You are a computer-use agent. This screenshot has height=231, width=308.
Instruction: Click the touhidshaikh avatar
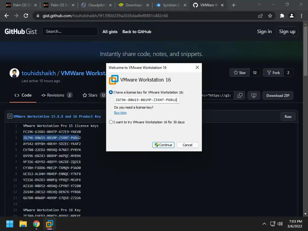click(x=14, y=73)
